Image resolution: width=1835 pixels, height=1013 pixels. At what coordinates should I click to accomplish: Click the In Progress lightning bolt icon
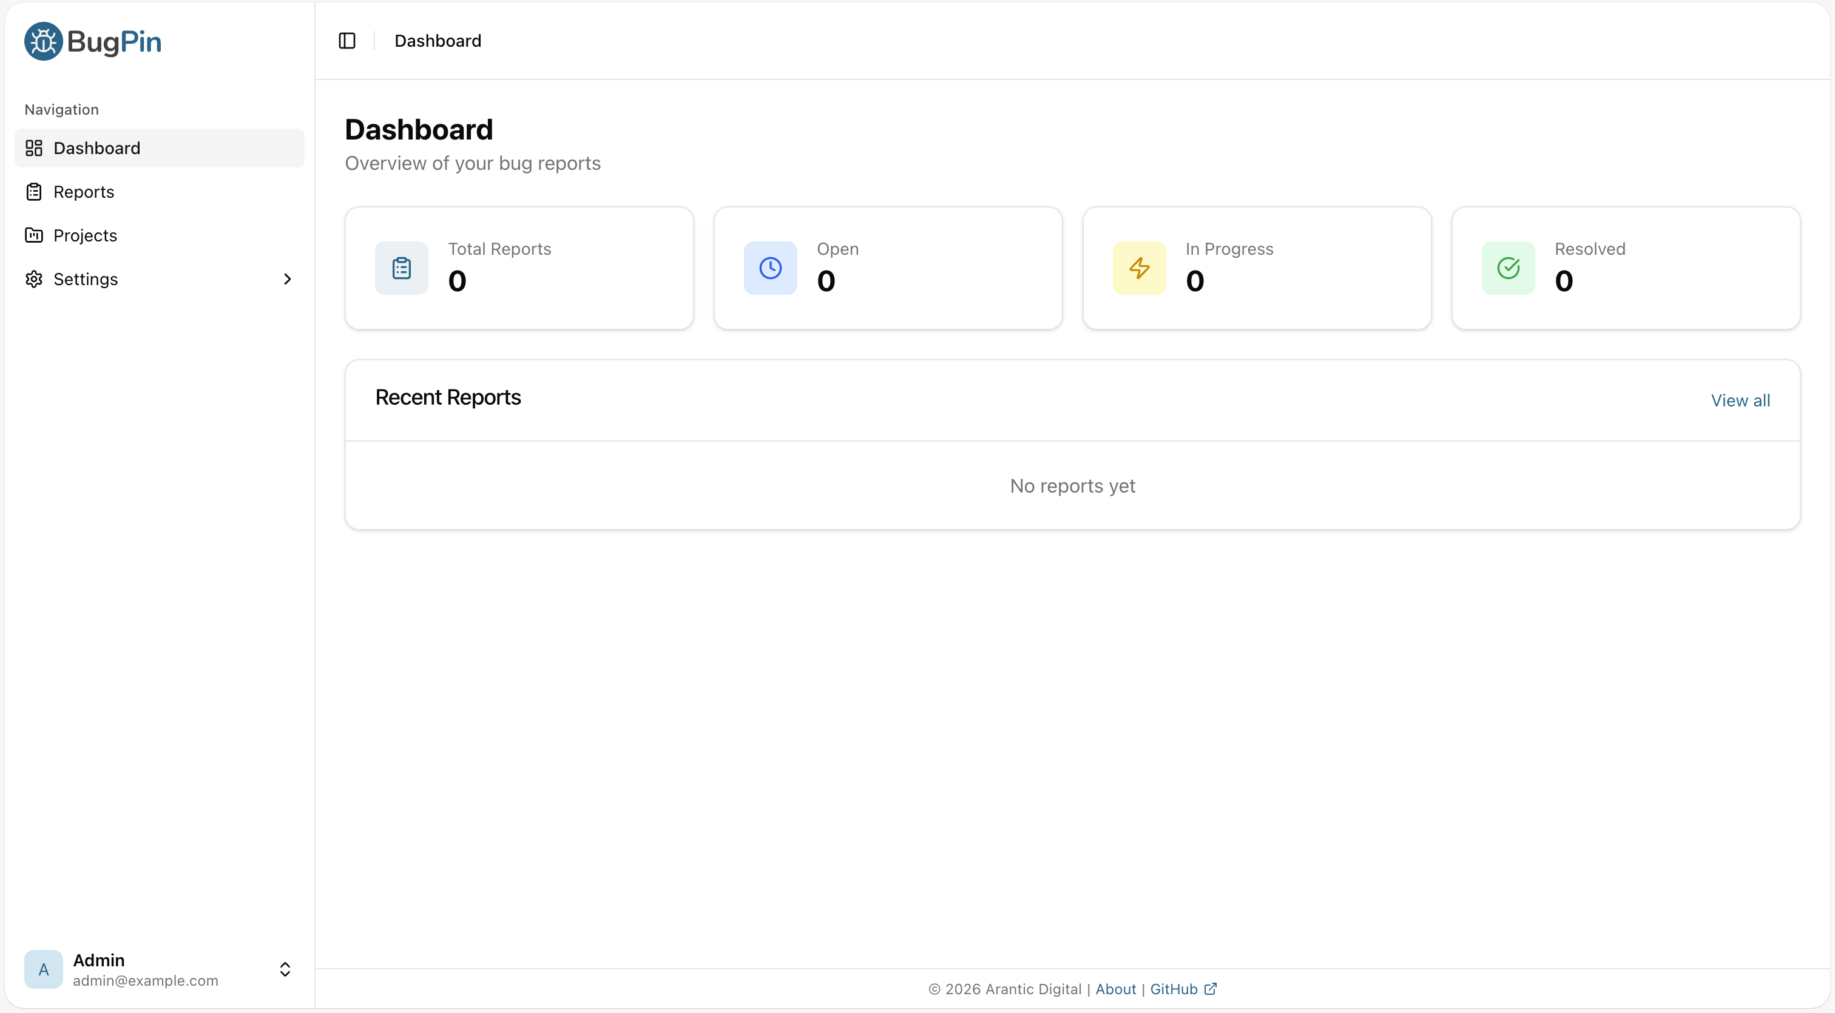[x=1139, y=268]
